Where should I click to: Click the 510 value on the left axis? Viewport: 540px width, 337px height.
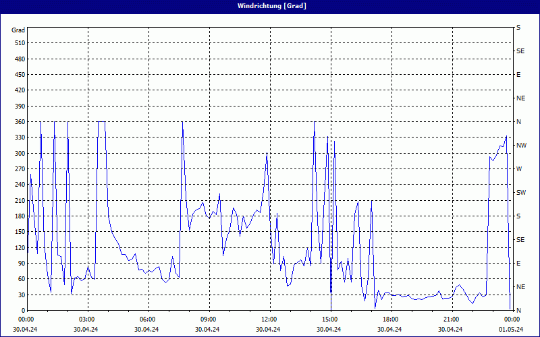click(18, 43)
